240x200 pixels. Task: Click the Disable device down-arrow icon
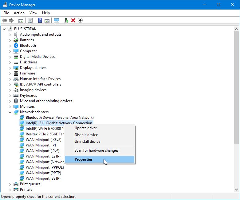pos(80,20)
